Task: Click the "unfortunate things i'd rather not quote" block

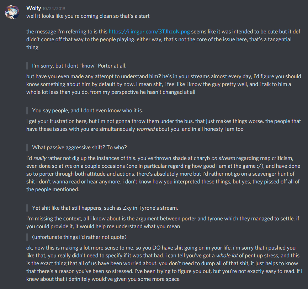Action: tap(79, 237)
